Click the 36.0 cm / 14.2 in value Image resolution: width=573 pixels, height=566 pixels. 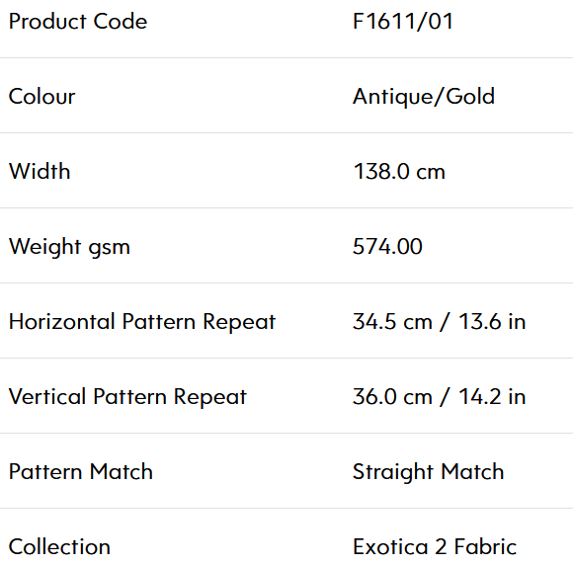[x=440, y=397]
